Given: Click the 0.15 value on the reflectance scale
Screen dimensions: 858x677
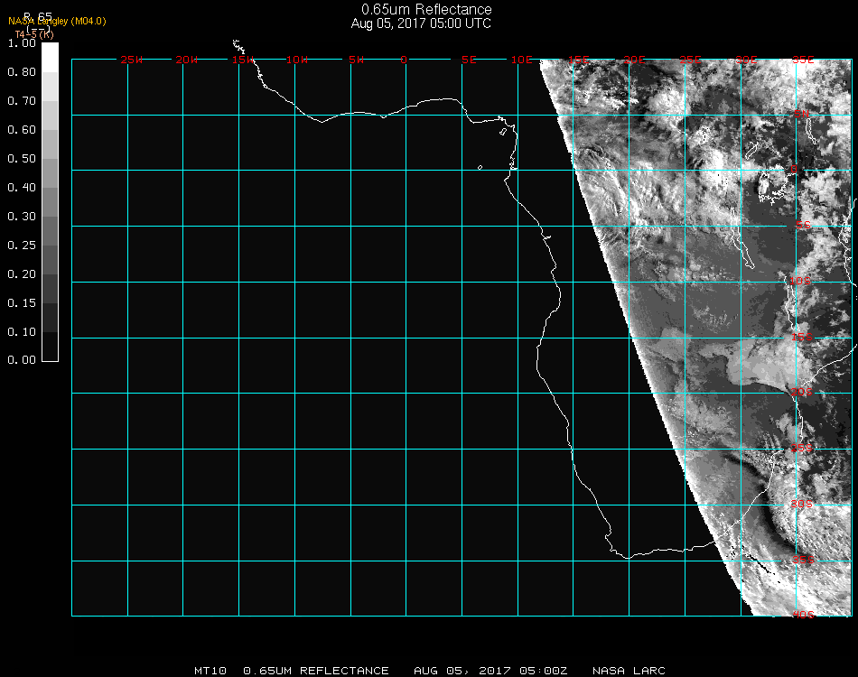Looking at the screenshot, I should pos(22,303).
